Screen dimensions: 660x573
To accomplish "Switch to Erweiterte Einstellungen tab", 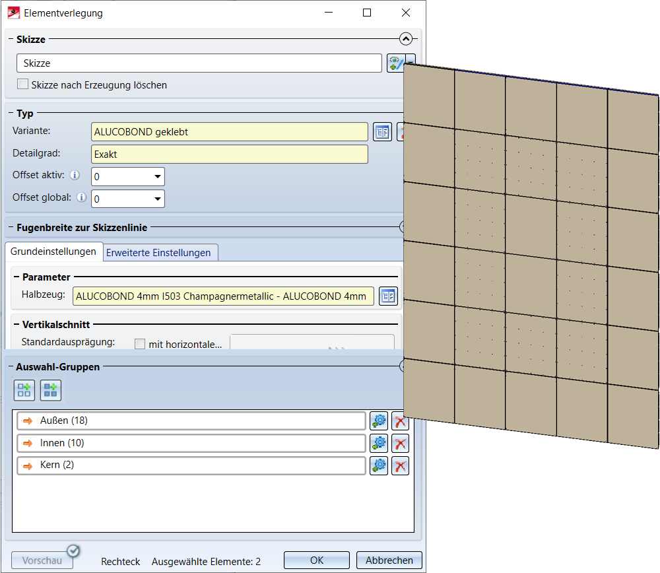I will [x=158, y=253].
